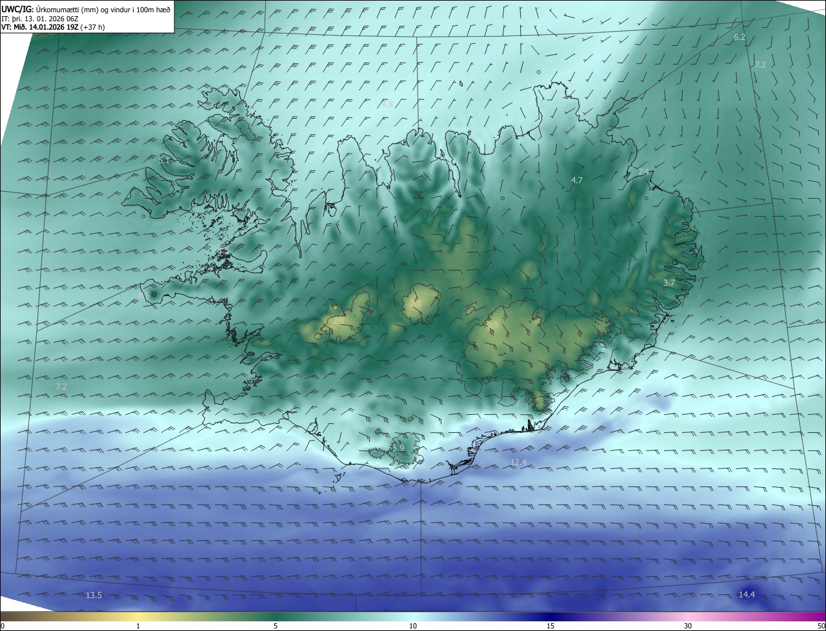Image resolution: width=826 pixels, height=631 pixels.
Task: Click the colour scale tick label 0
Action: click(x=3, y=626)
